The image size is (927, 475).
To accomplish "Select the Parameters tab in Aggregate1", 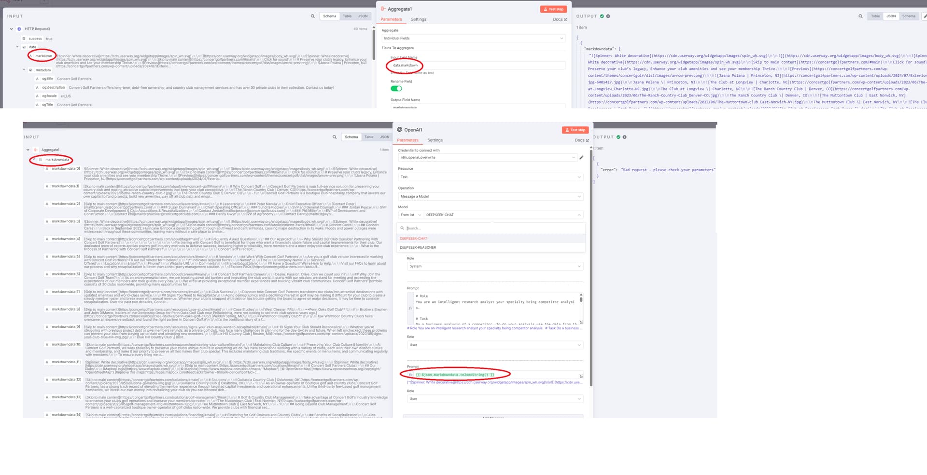I will 391,19.
